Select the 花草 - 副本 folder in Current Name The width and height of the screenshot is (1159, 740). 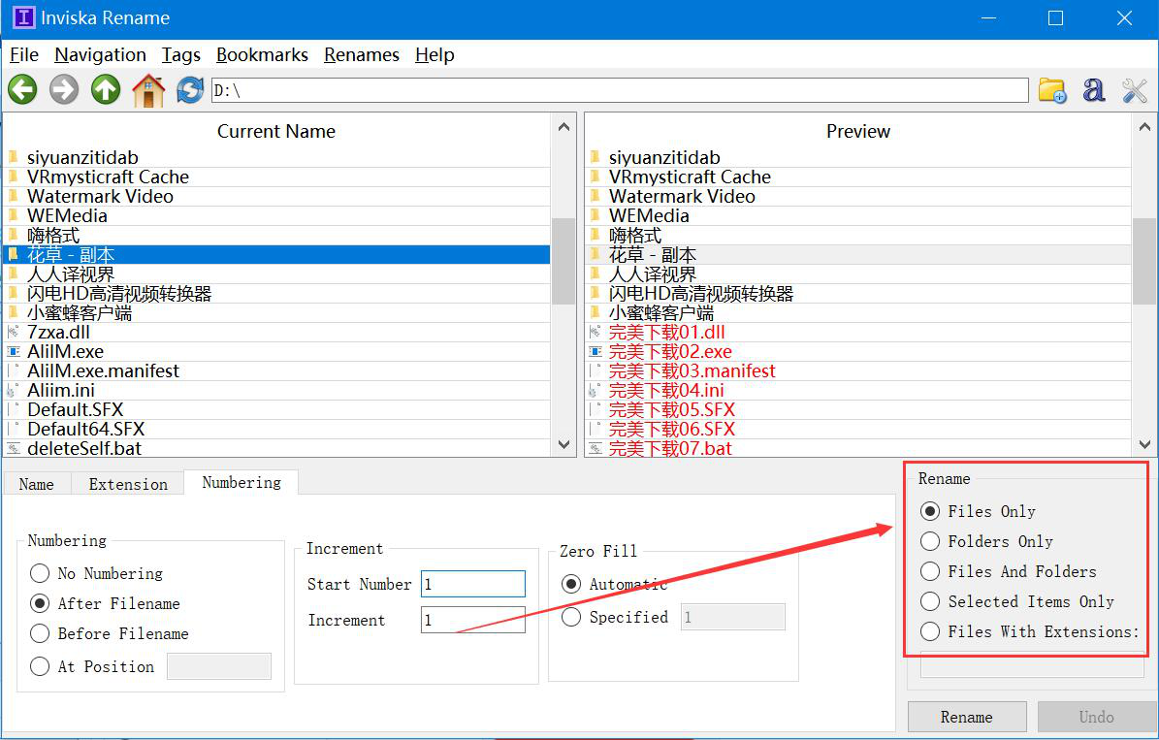[x=276, y=254]
